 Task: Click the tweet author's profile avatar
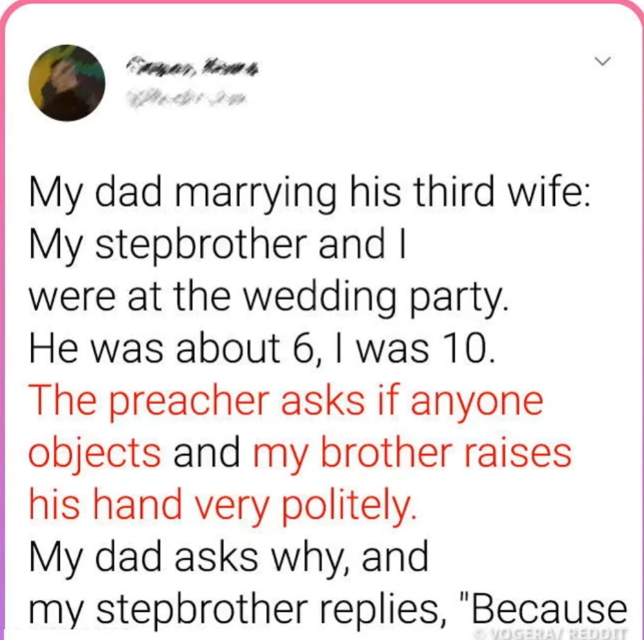coord(66,83)
